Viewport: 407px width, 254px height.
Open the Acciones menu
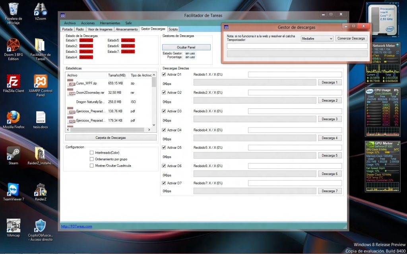pos(88,23)
